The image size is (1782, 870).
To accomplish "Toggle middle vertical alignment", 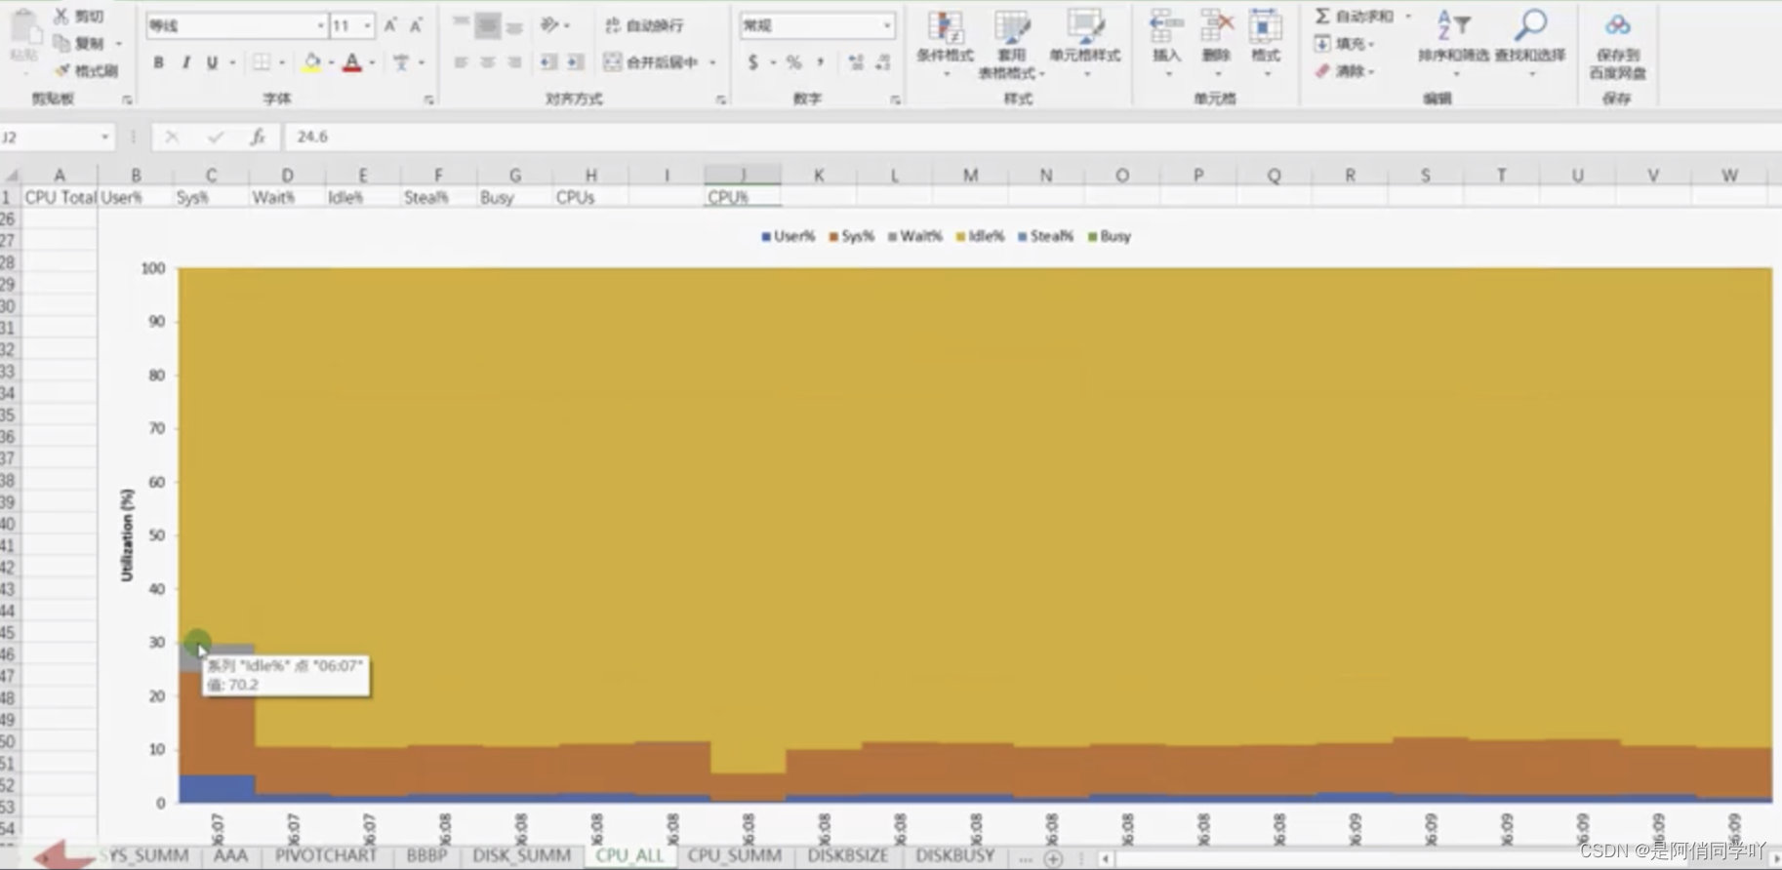I will click(x=487, y=25).
